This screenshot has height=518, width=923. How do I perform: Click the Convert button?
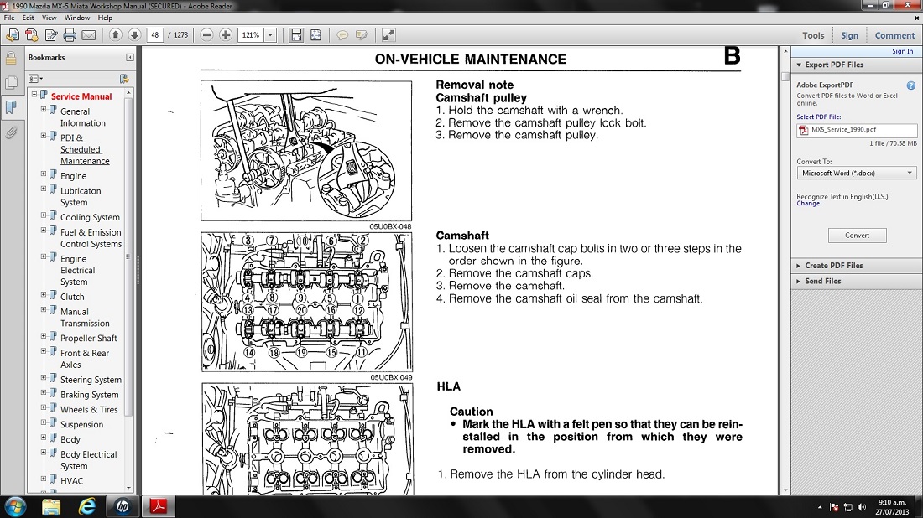(x=857, y=236)
